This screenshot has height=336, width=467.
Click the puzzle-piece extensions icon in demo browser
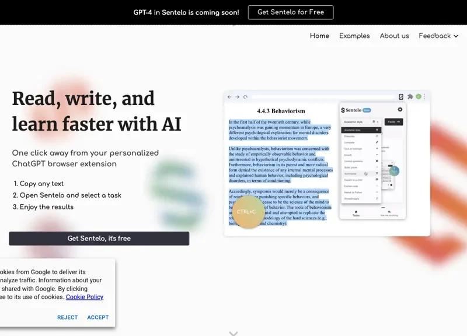click(x=410, y=97)
